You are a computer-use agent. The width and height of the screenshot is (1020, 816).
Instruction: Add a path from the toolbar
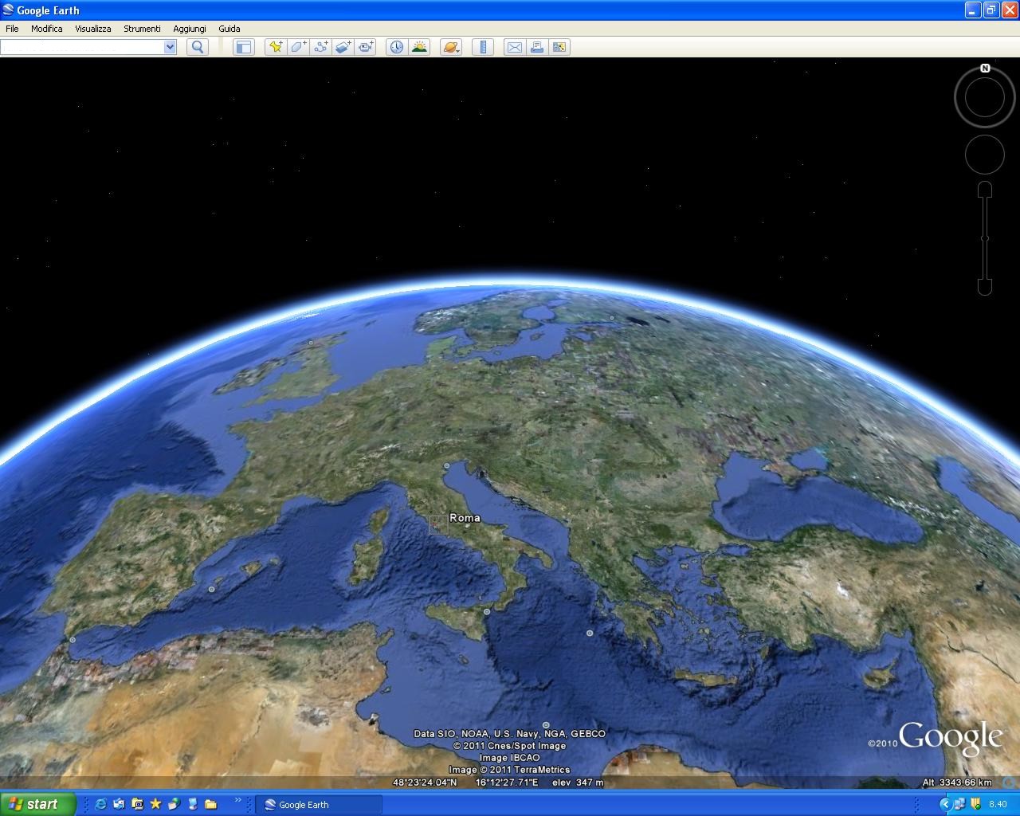click(x=320, y=47)
